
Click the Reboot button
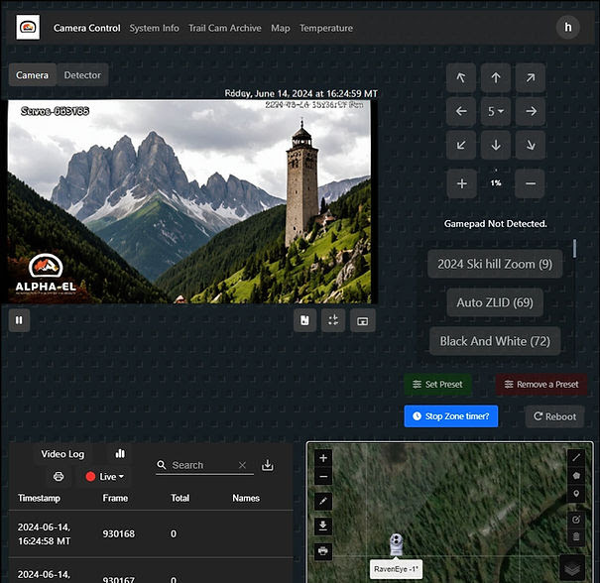click(x=554, y=416)
